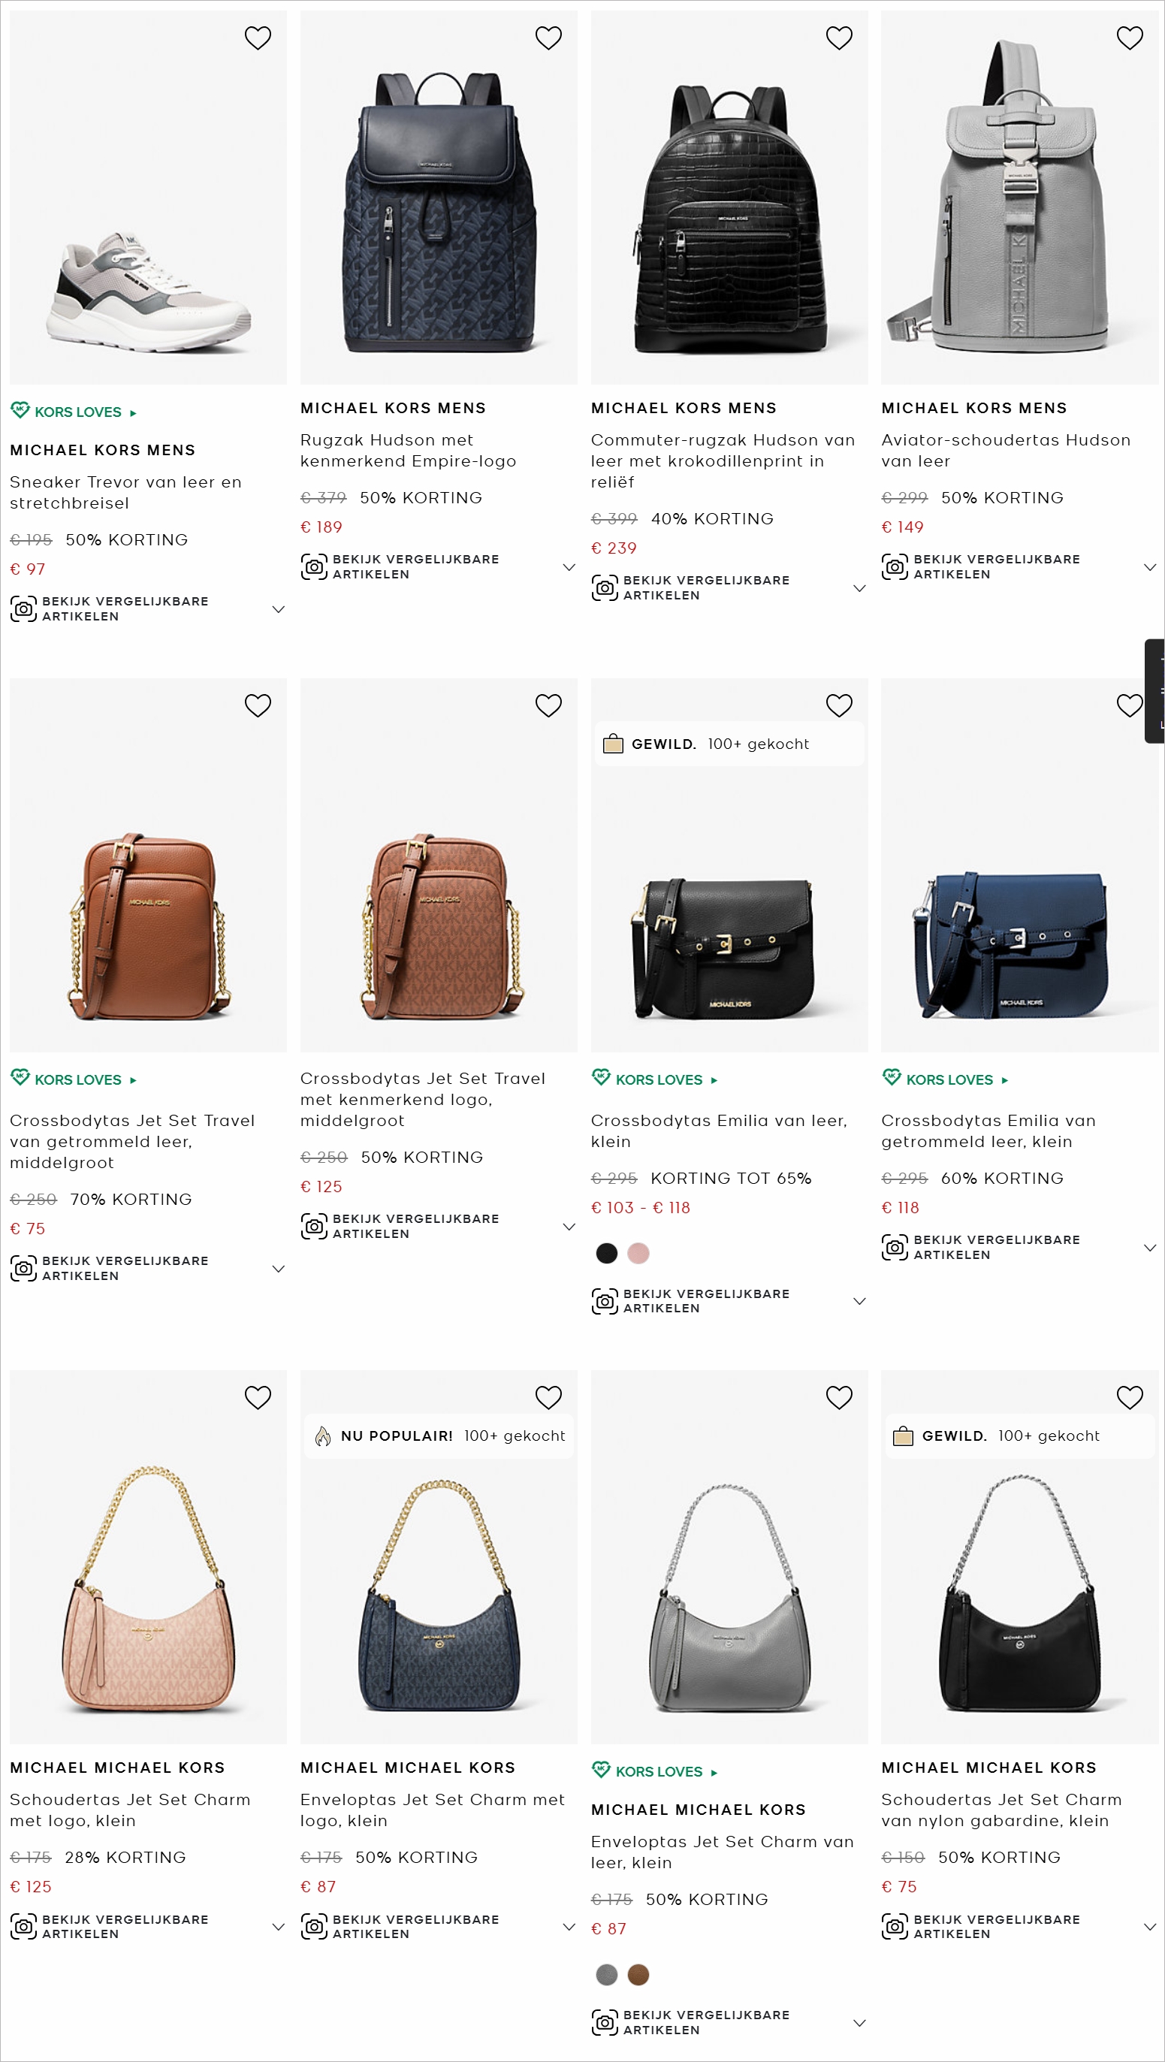
Task: Click camera icon under Aviator-schoudertas Hudson
Action: [x=895, y=566]
